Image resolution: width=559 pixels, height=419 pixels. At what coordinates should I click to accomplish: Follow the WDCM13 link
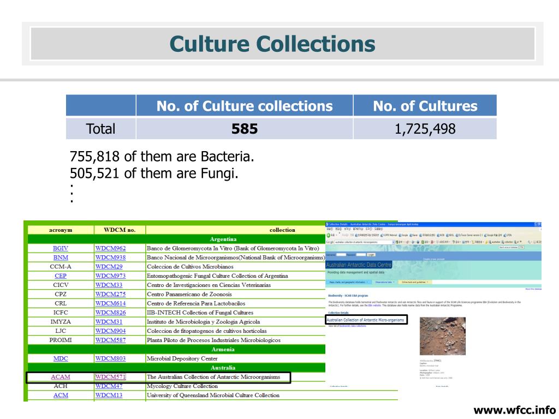109,395
